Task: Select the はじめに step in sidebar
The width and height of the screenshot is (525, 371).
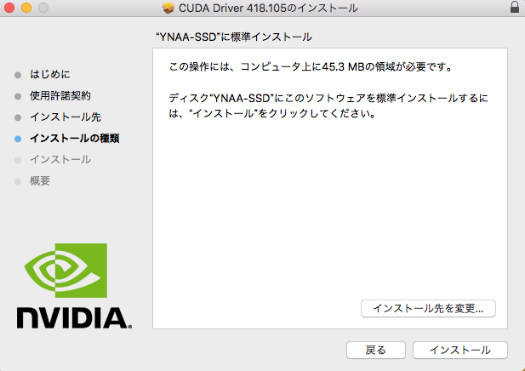Action: pos(50,74)
